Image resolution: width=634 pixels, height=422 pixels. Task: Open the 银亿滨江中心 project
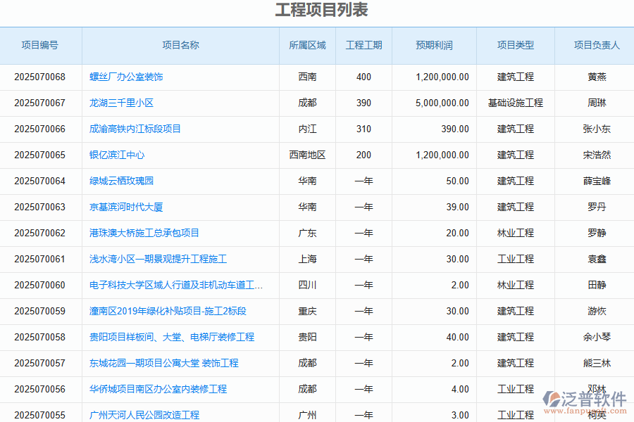pyautogui.click(x=117, y=155)
